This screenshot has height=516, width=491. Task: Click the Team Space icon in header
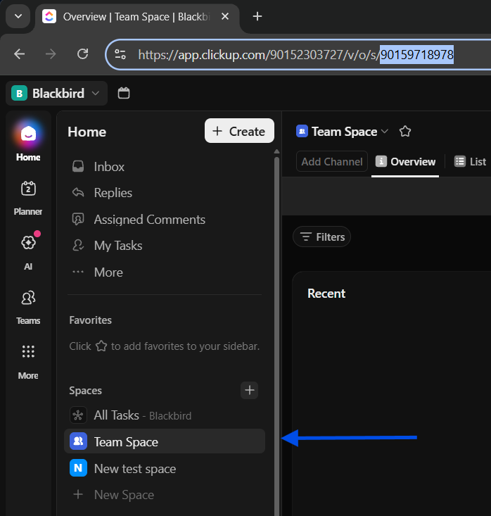302,132
